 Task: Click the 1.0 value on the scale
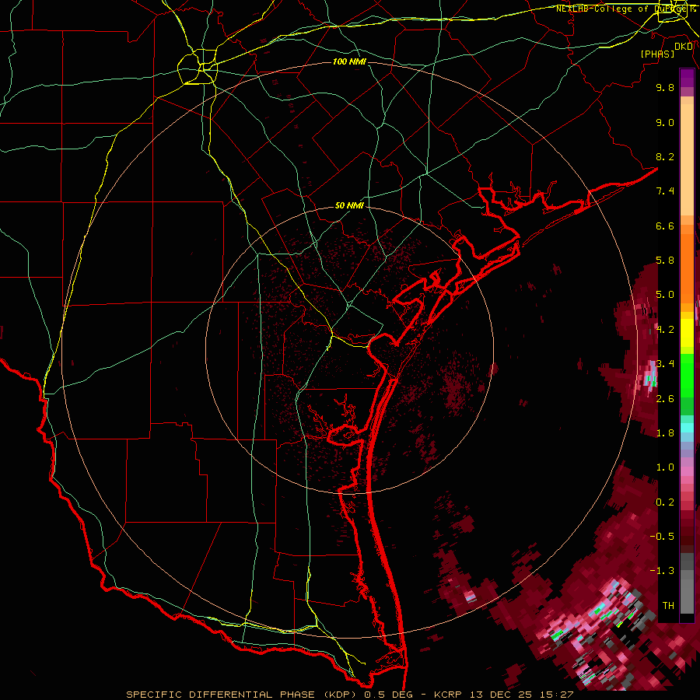click(x=665, y=467)
